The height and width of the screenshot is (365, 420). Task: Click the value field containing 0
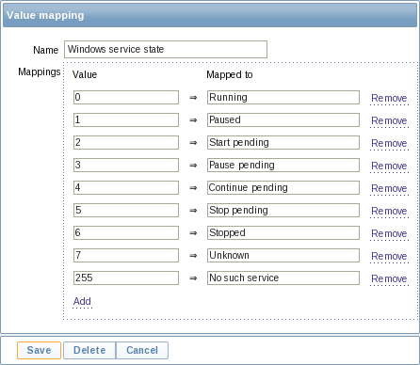(126, 97)
